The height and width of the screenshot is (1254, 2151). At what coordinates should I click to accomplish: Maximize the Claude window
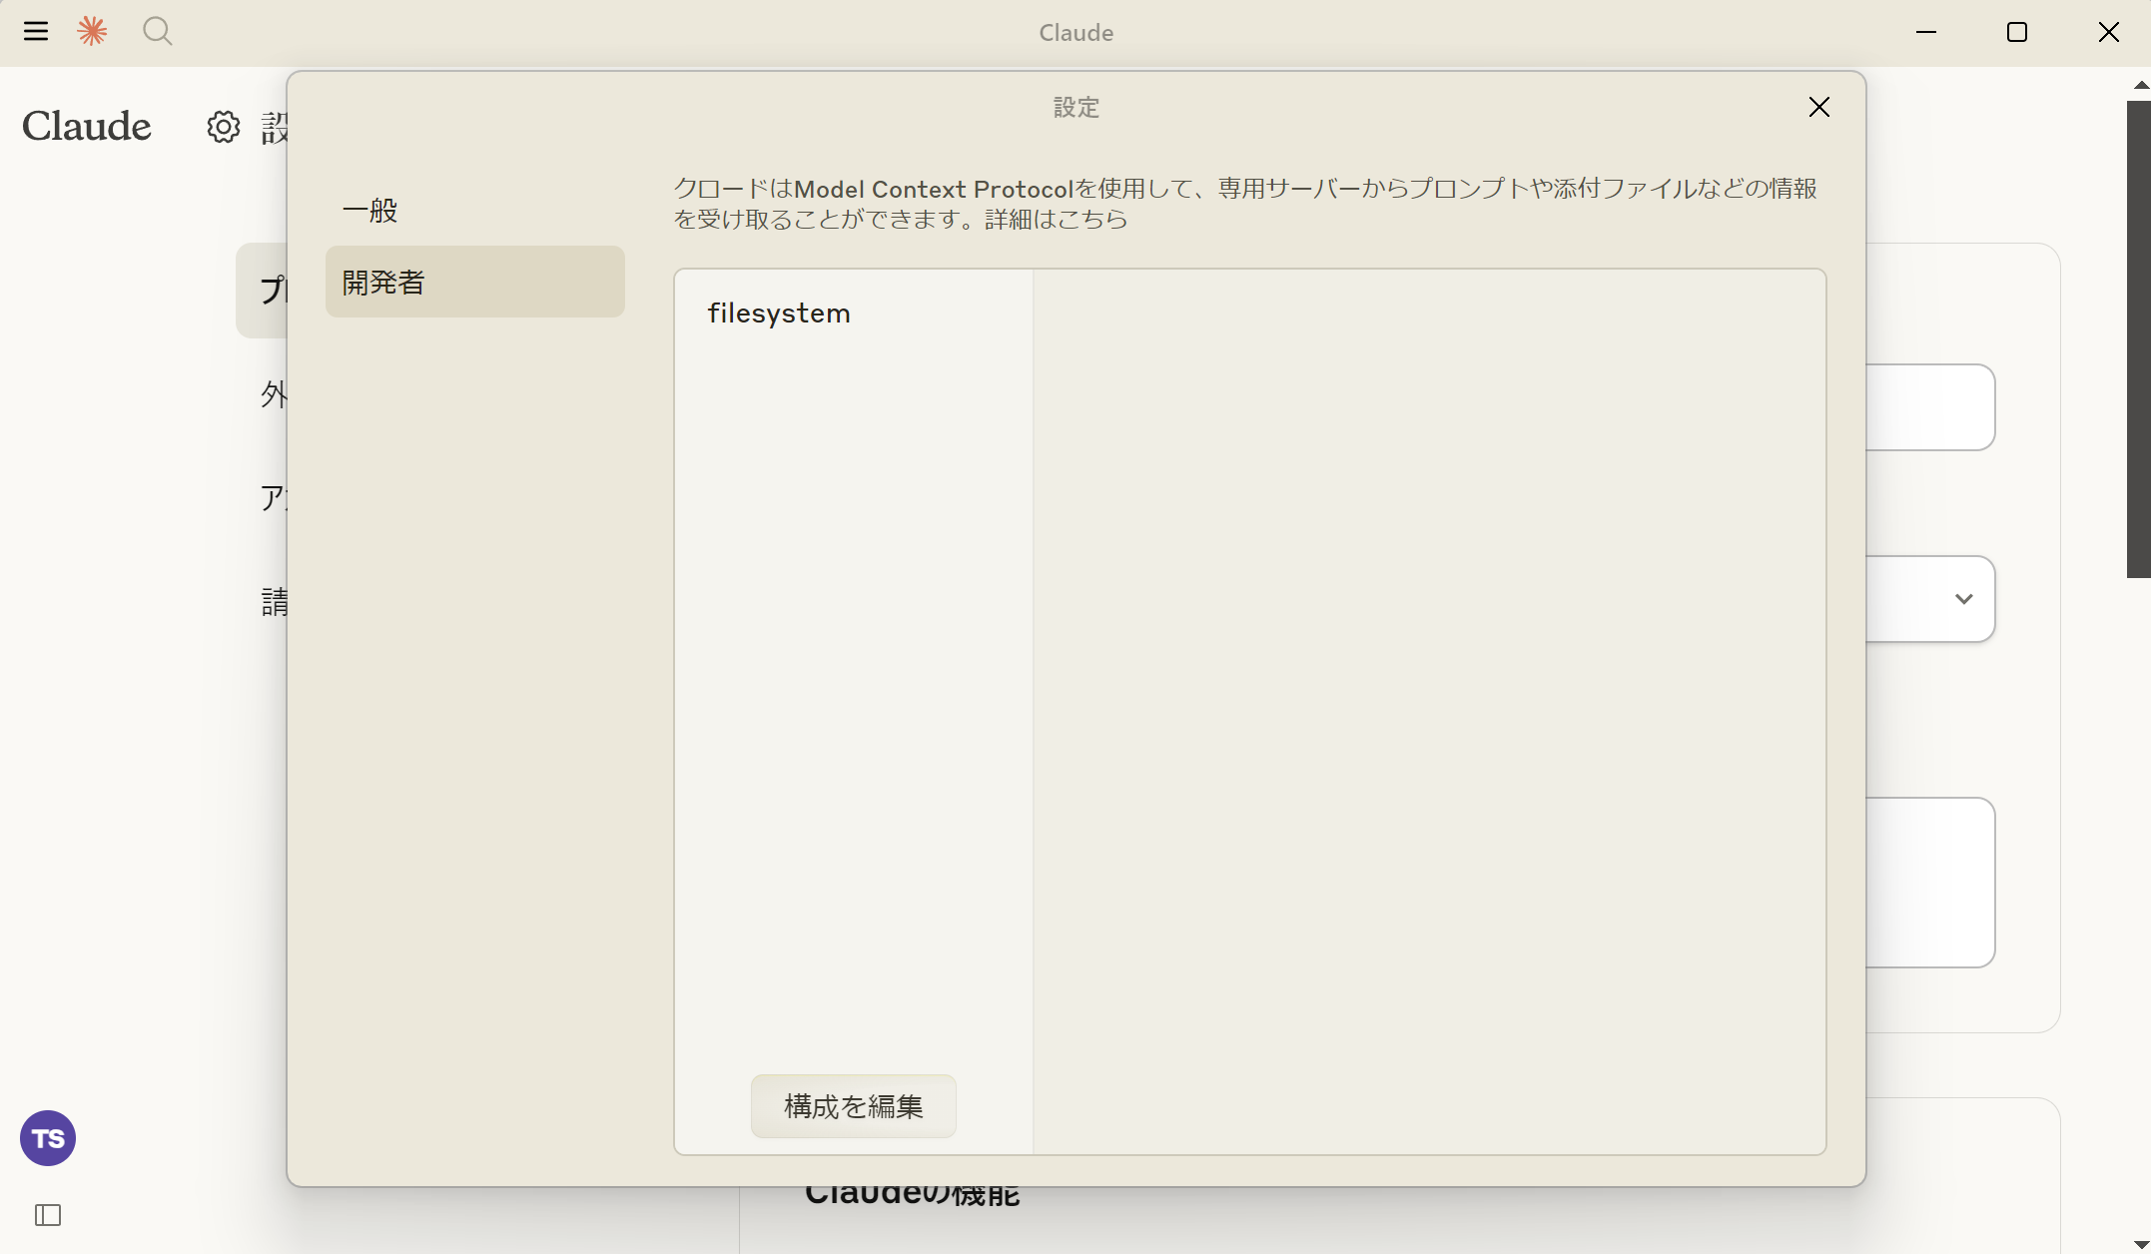click(x=2016, y=32)
